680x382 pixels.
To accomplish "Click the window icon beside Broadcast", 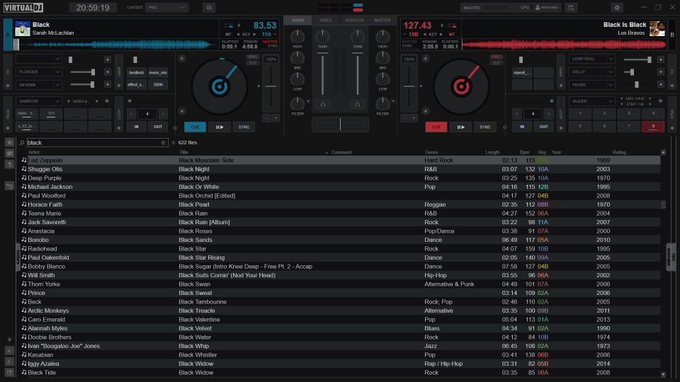I will click(x=571, y=8).
